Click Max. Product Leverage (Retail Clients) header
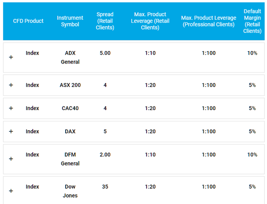267x204 pixels. 150,21
